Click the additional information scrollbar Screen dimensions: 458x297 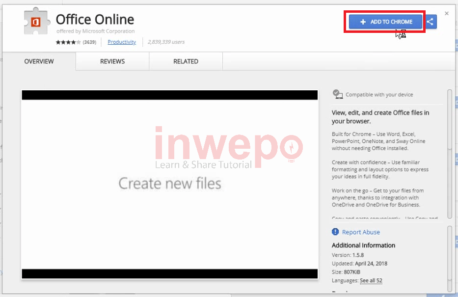tap(450, 258)
